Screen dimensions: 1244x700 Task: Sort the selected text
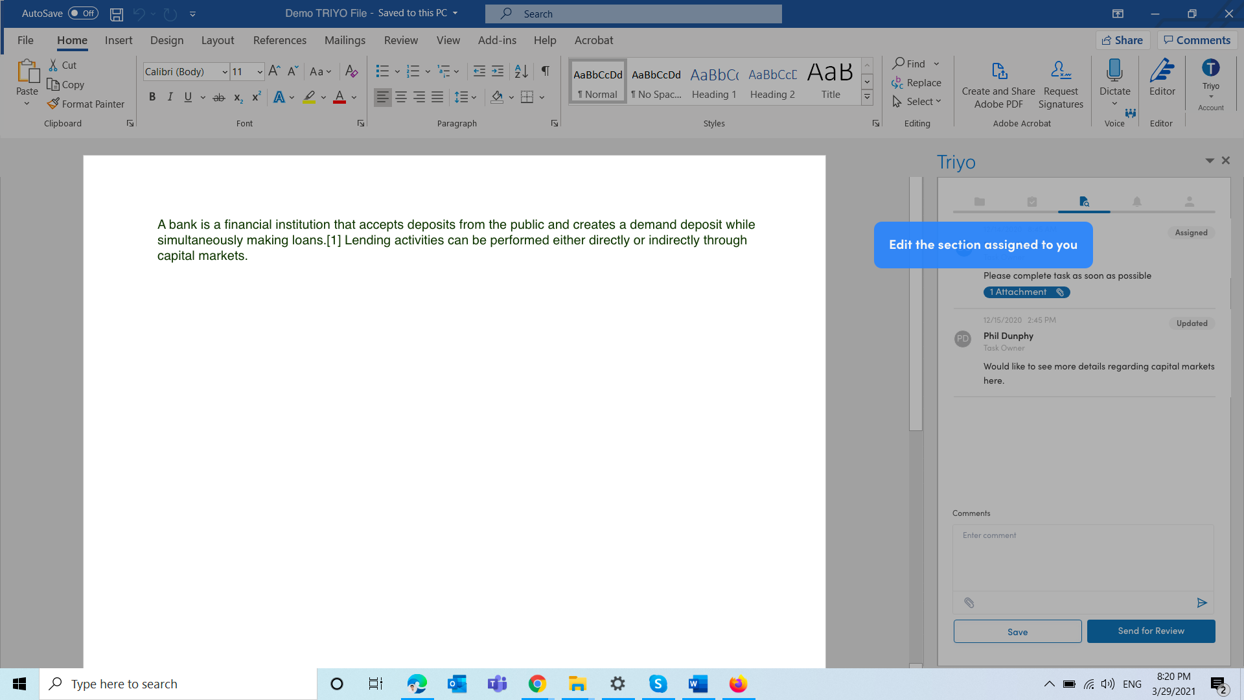521,71
